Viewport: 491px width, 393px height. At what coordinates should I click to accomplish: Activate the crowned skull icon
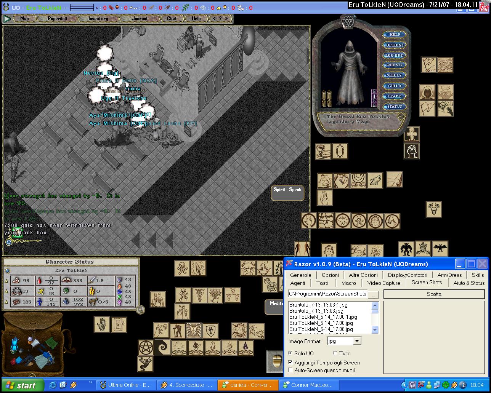tap(423, 249)
